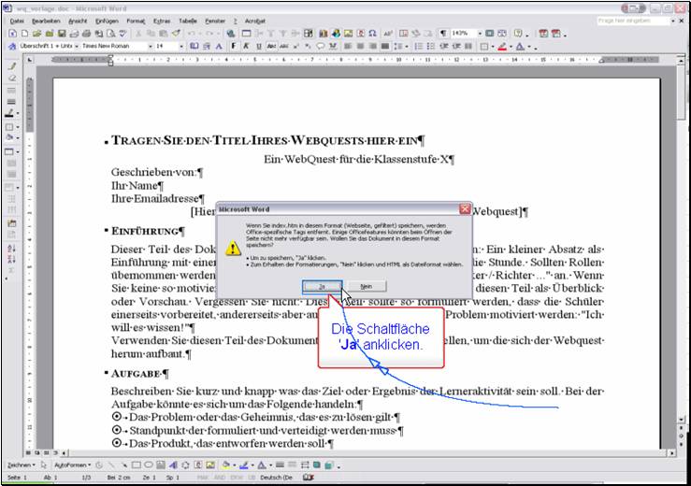Open the Einfügen menu
The height and width of the screenshot is (486, 691).
click(x=107, y=20)
